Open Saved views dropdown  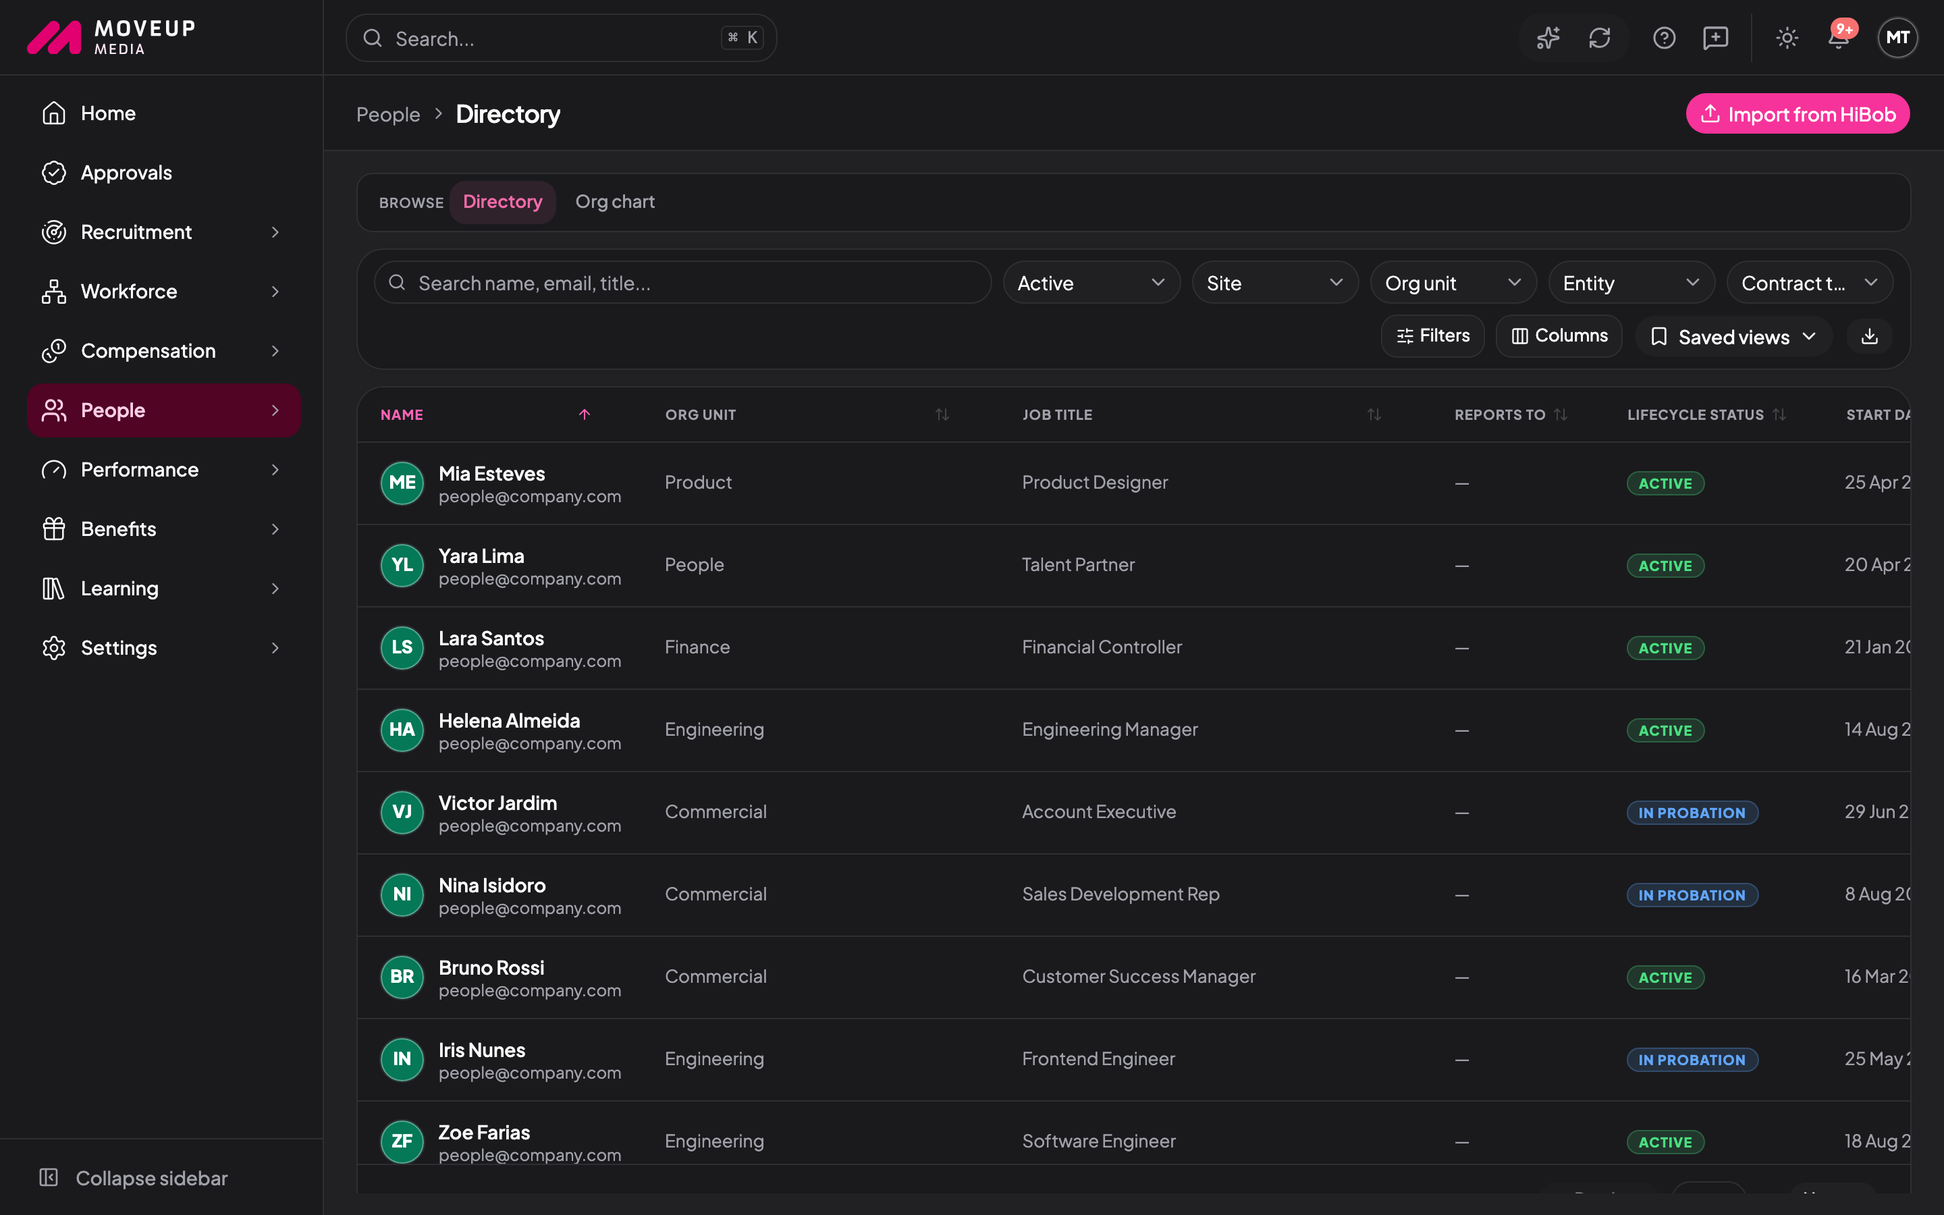(x=1733, y=337)
